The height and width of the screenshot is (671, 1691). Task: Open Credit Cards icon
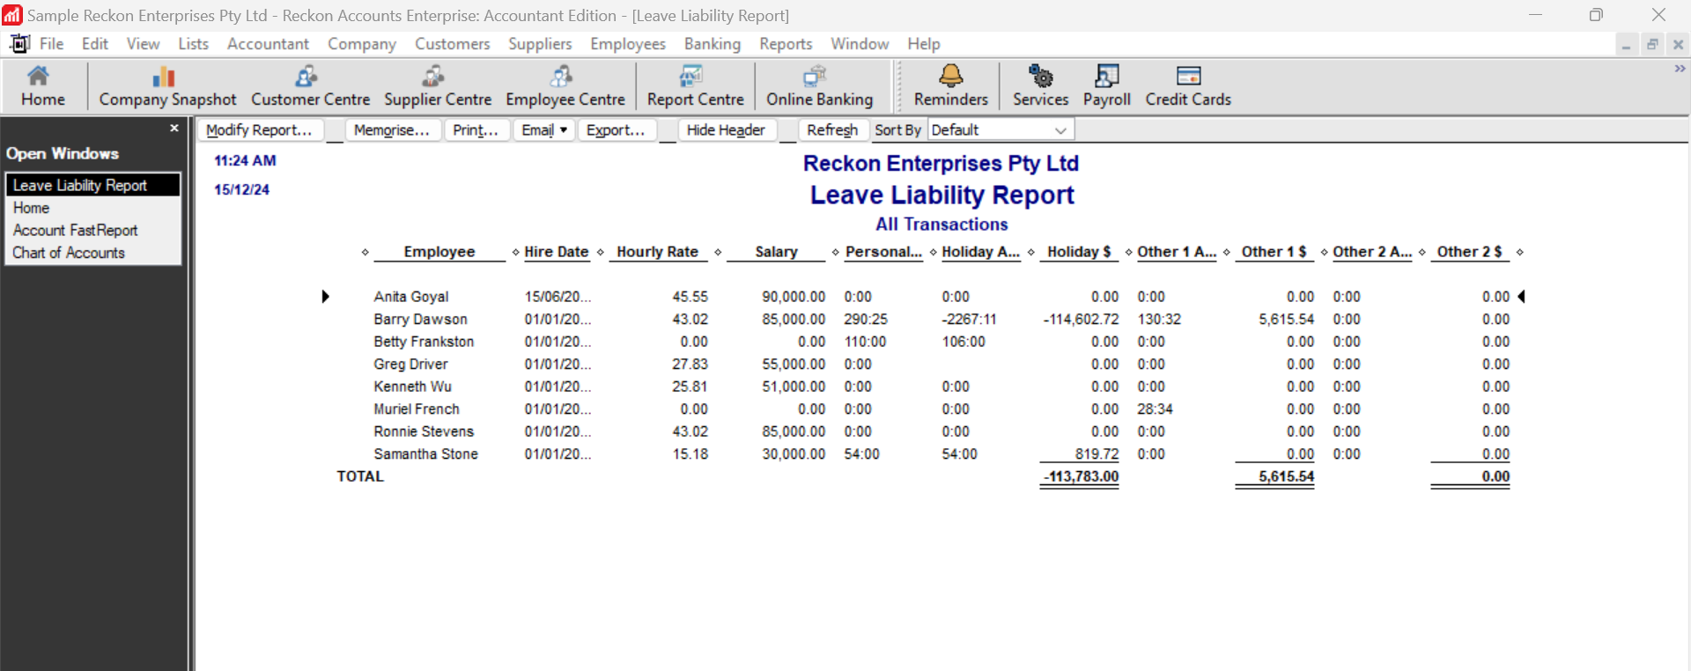click(x=1188, y=86)
